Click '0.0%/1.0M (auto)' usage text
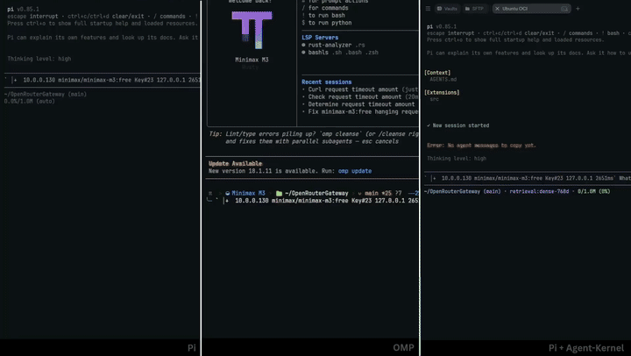631x356 pixels. (30, 102)
